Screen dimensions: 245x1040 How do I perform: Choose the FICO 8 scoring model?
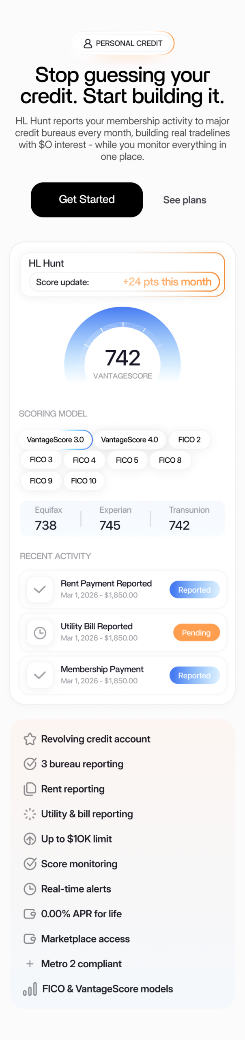tap(170, 460)
